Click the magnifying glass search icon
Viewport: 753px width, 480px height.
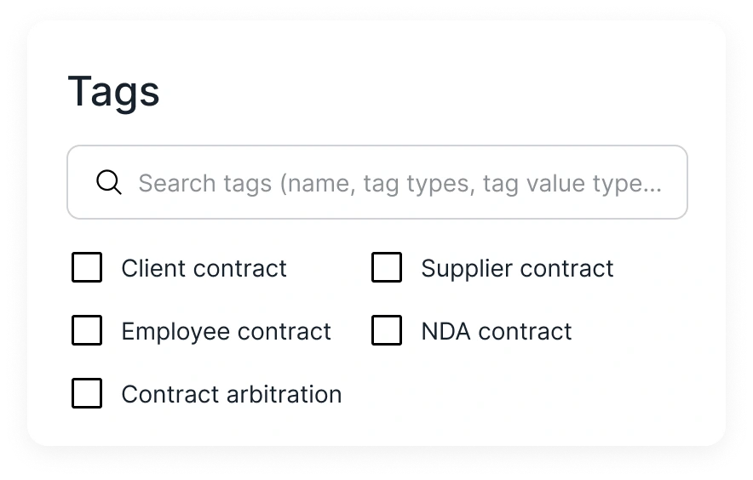click(x=109, y=182)
